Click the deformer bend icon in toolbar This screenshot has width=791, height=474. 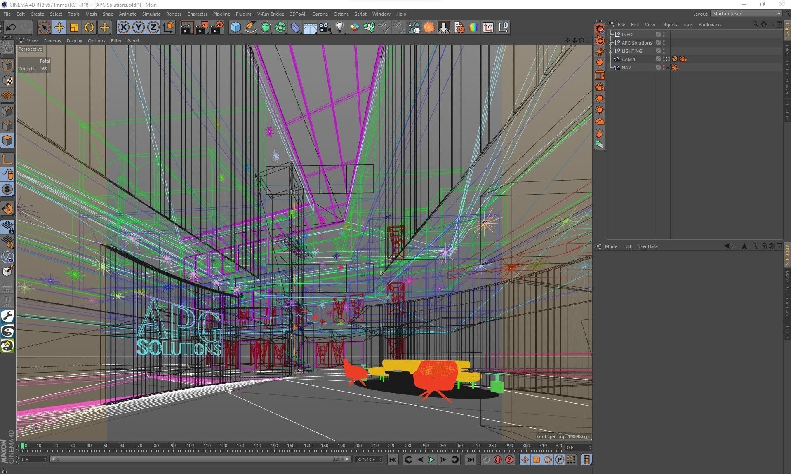295,27
